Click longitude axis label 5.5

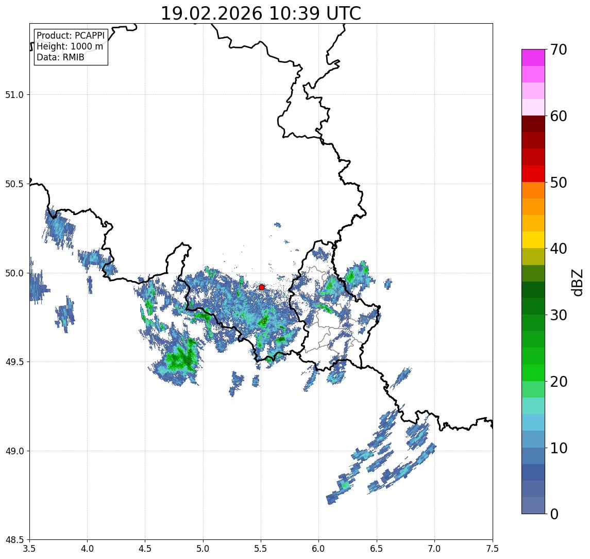pyautogui.click(x=261, y=548)
